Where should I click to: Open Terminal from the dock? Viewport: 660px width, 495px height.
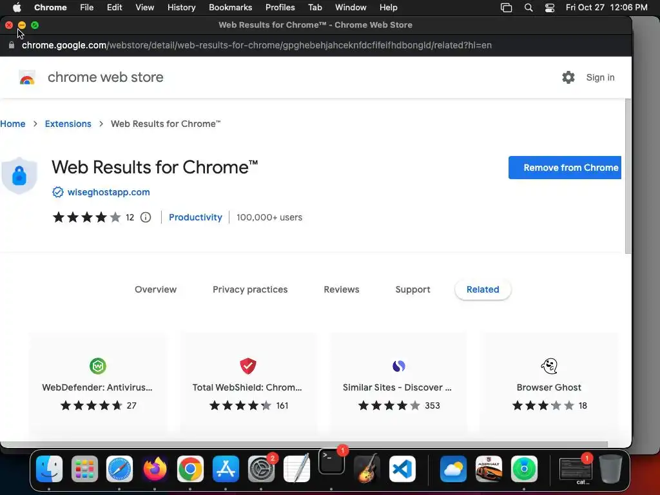coord(332,461)
